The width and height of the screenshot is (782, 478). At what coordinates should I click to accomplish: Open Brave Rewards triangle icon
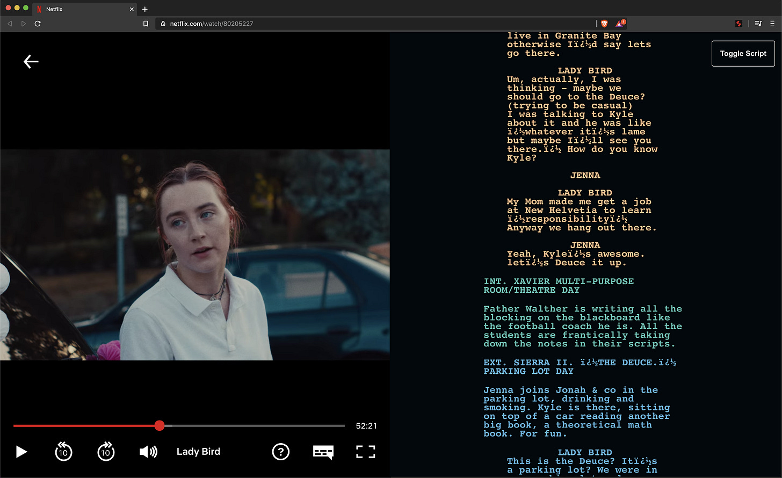pyautogui.click(x=620, y=24)
